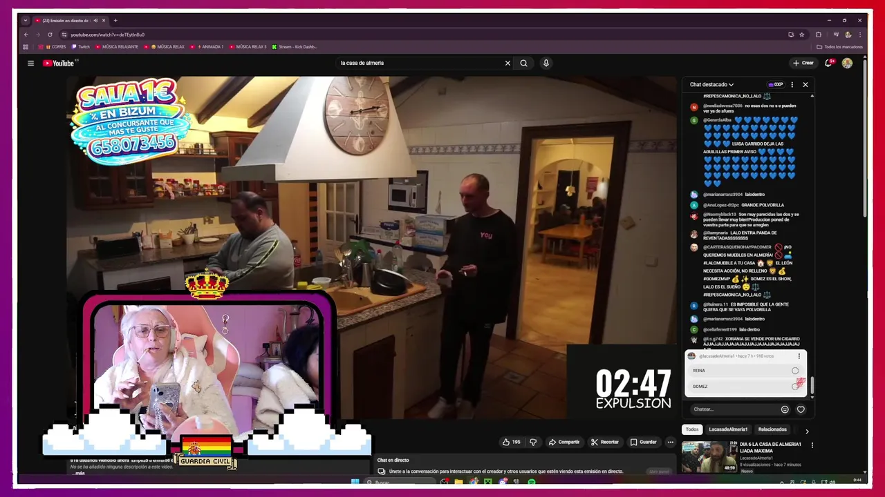Install app icon in address bar
Viewport: 885px width, 497px height.
[791, 35]
